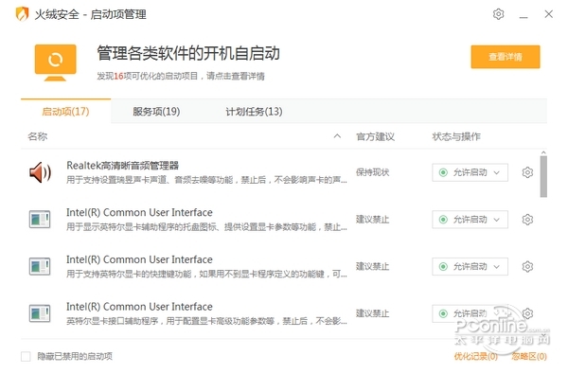The height and width of the screenshot is (374, 568).
Task: Open 允许启动 dropdown for Intel 托盘图标 item
Action: [470, 220]
